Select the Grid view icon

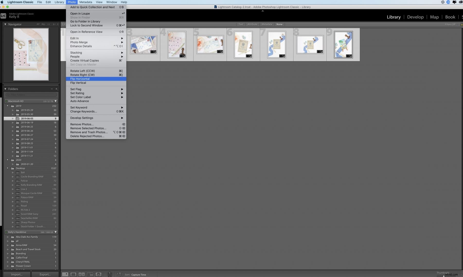click(65, 274)
